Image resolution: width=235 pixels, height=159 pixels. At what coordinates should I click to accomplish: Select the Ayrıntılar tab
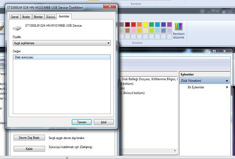64,16
